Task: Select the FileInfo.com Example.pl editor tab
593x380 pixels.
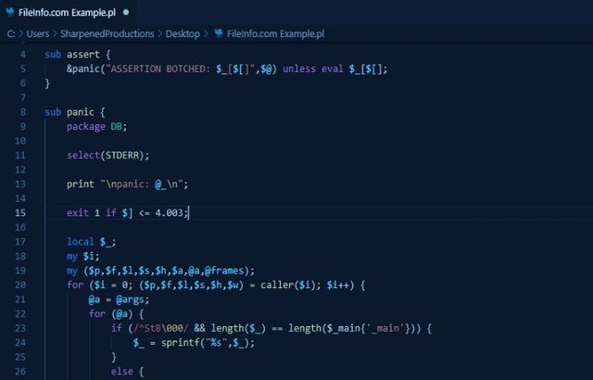Action: click(68, 12)
